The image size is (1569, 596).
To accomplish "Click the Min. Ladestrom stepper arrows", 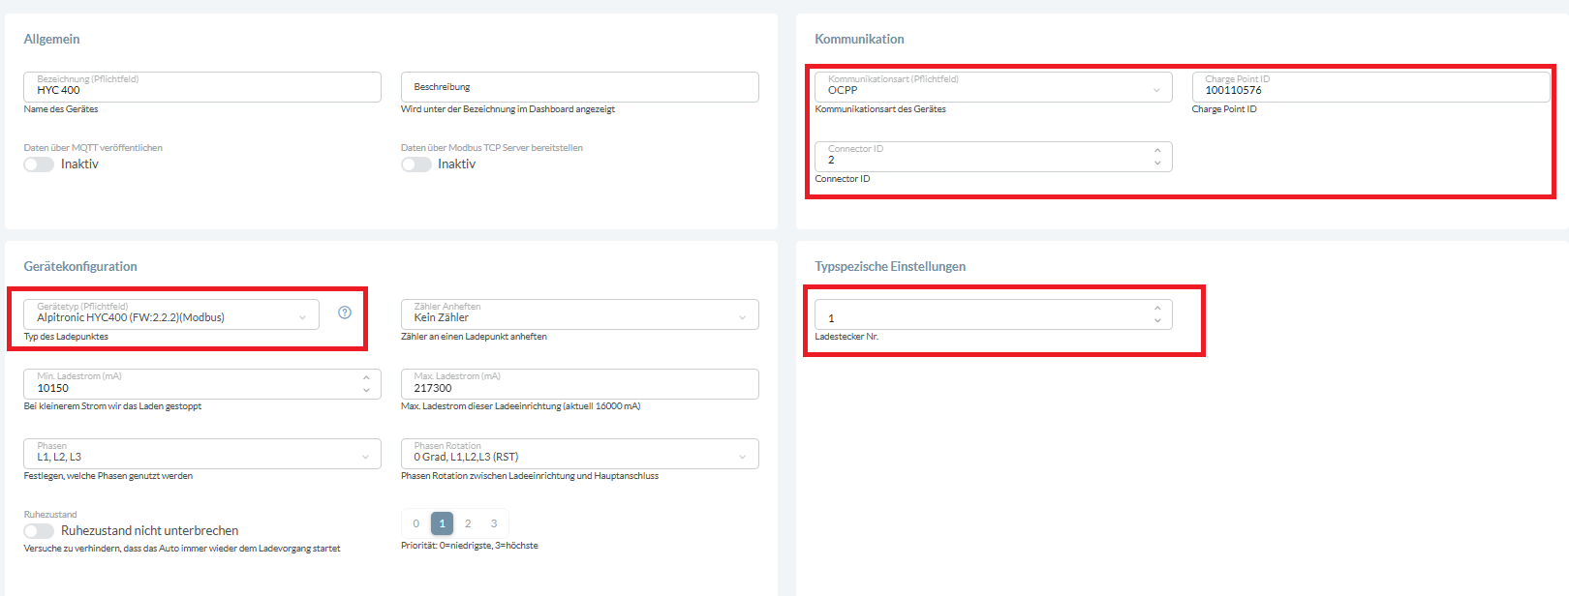I will [366, 384].
